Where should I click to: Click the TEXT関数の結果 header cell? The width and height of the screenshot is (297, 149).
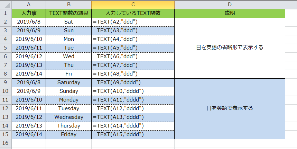coord(68,13)
